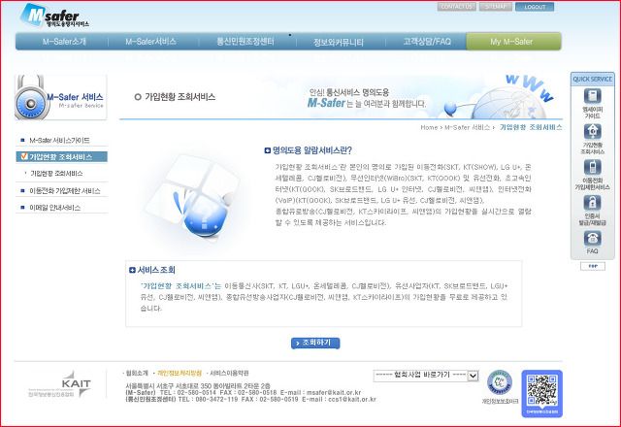This screenshot has width=621, height=427.
Task: Click the 서비스조회 heading icon
Action: [132, 270]
